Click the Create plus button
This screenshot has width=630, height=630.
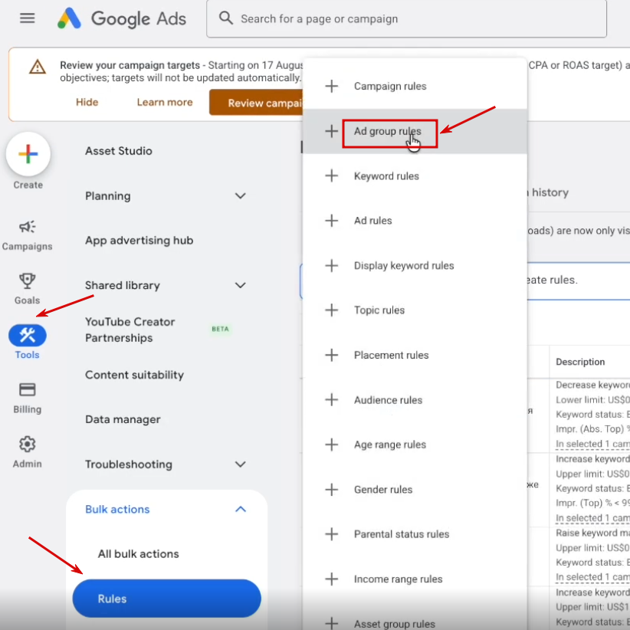[x=28, y=154]
